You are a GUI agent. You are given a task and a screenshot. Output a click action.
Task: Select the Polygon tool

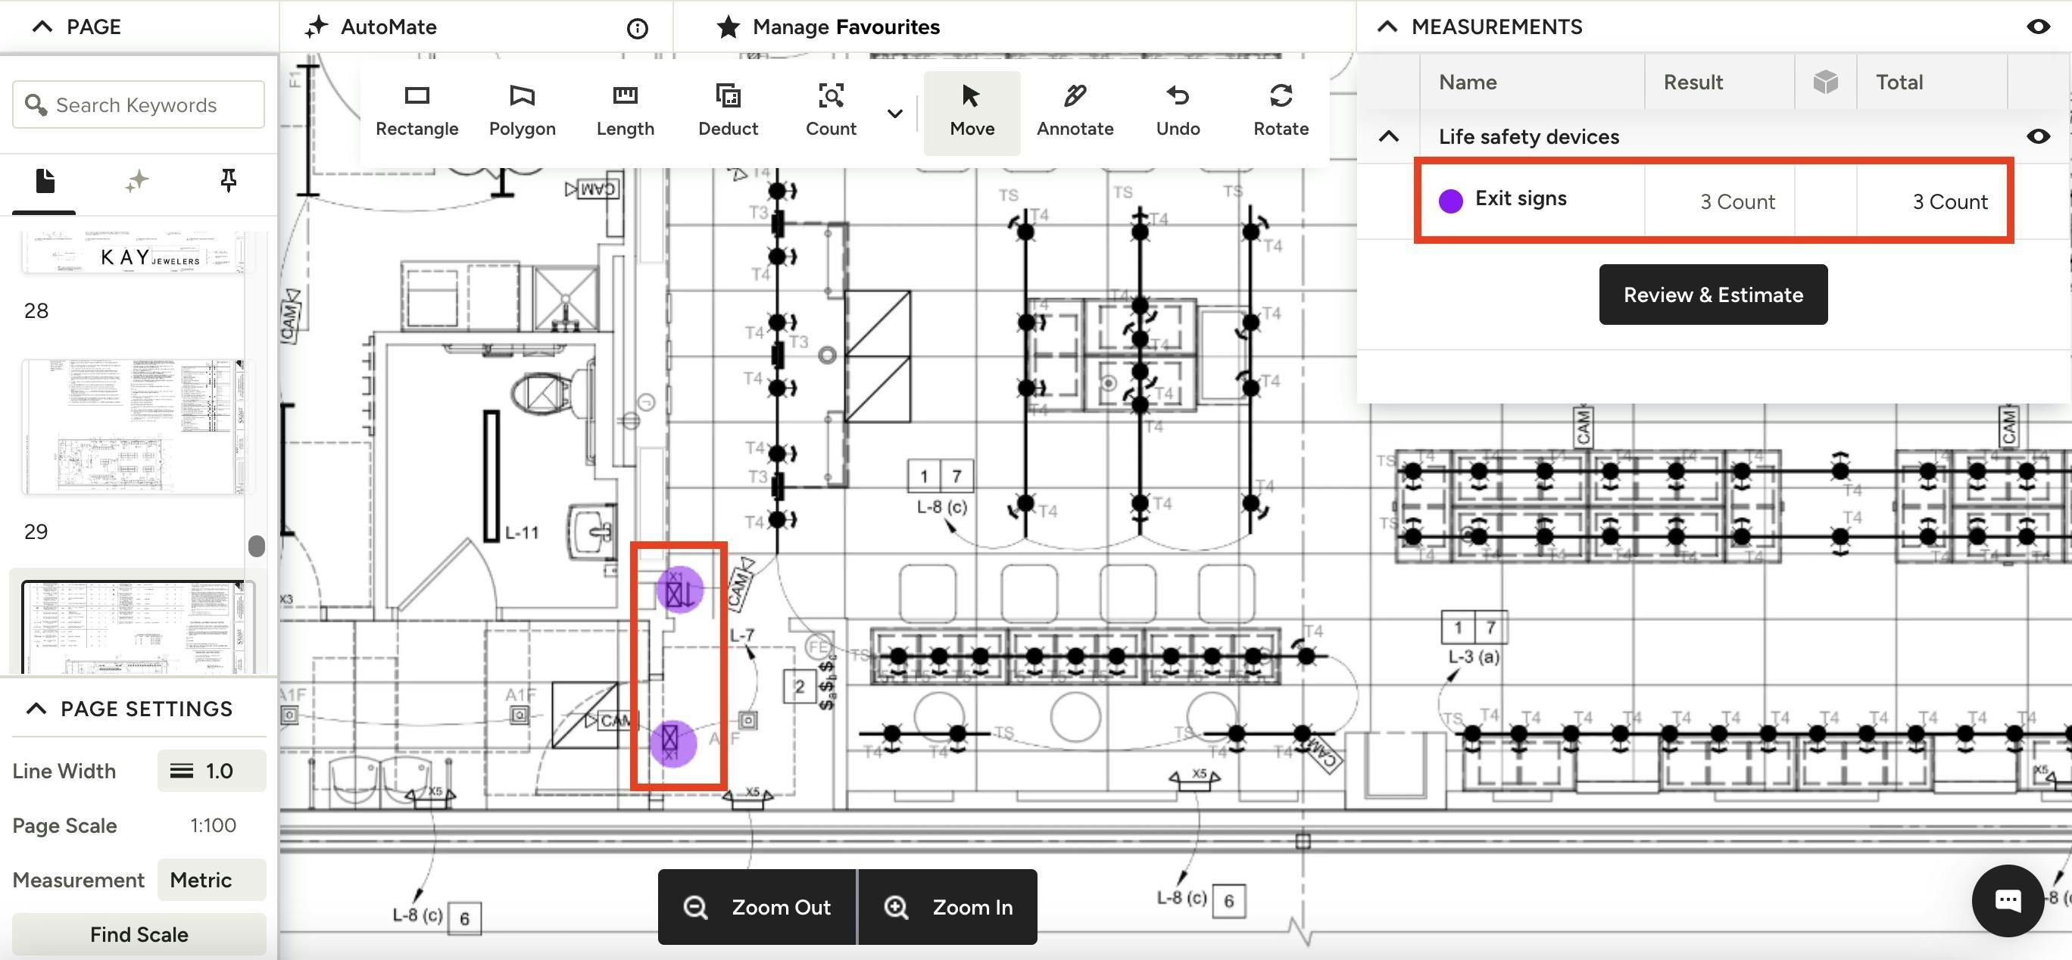tap(522, 111)
